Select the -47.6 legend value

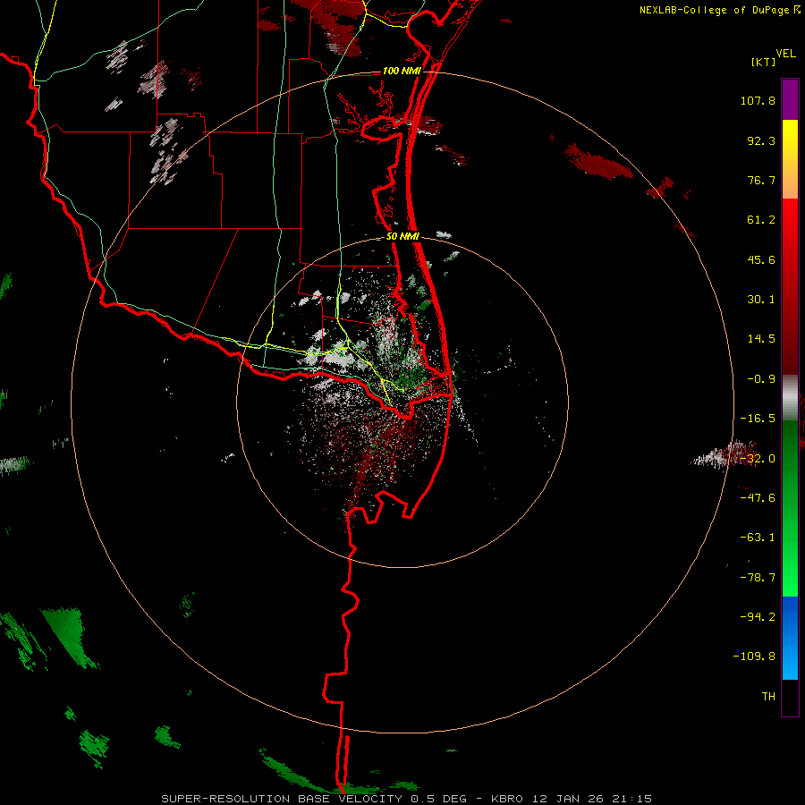tap(758, 498)
